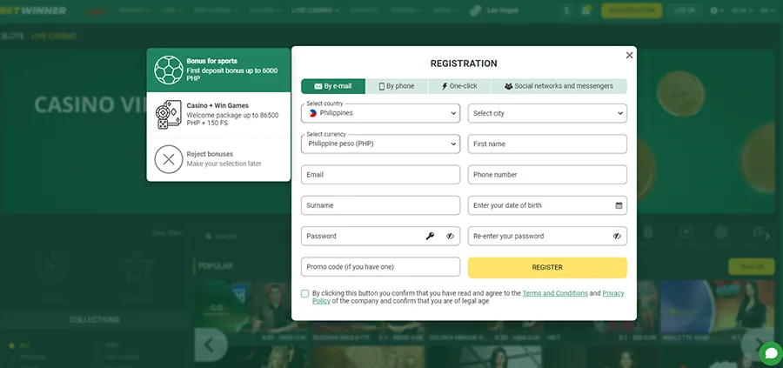Viewport: 783px width, 368px height.
Task: Click the cards and dice casino icon
Action: (169, 115)
